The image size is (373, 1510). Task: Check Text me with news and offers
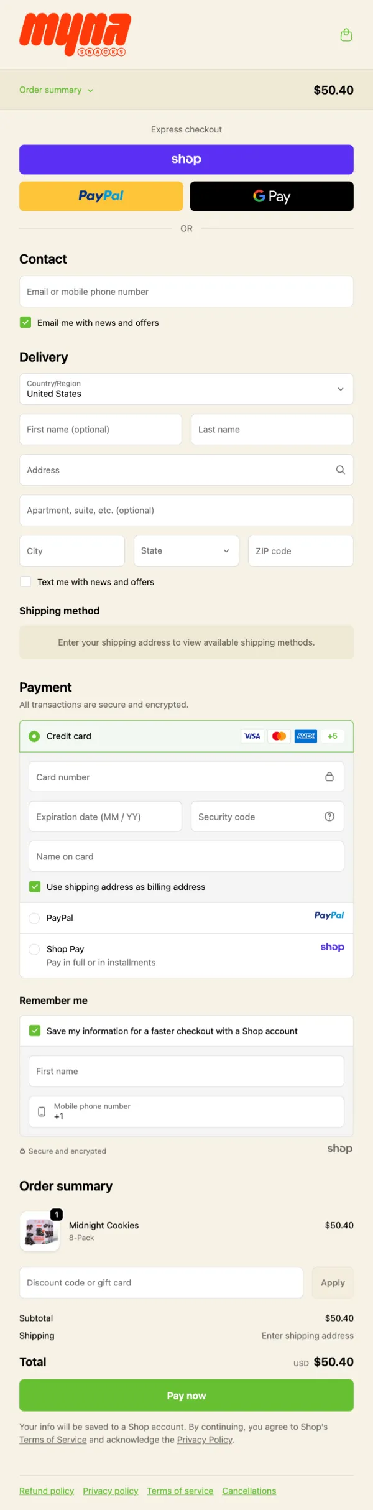[25, 581]
